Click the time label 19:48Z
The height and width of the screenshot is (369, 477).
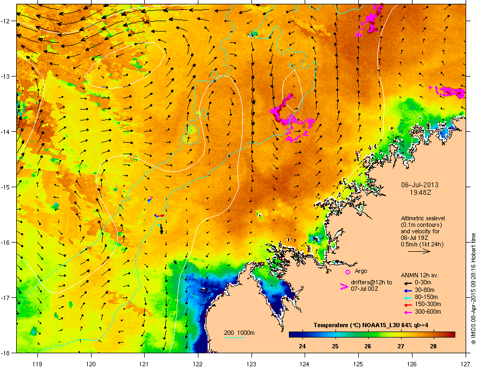click(x=420, y=193)
